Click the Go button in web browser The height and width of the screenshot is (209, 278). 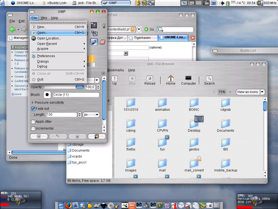[149, 29]
